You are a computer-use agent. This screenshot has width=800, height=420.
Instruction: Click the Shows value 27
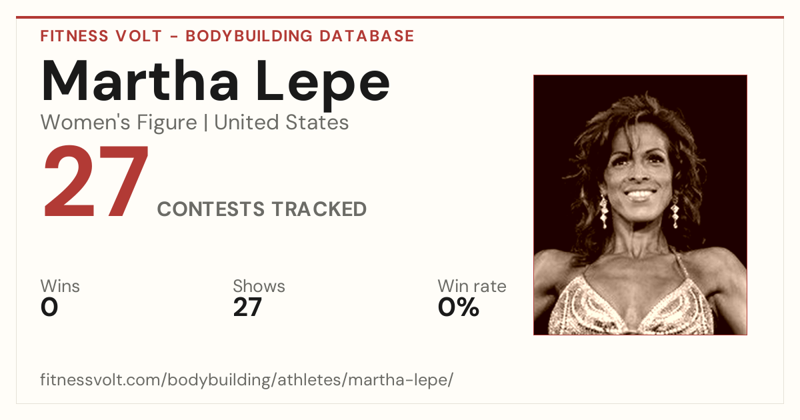(247, 307)
